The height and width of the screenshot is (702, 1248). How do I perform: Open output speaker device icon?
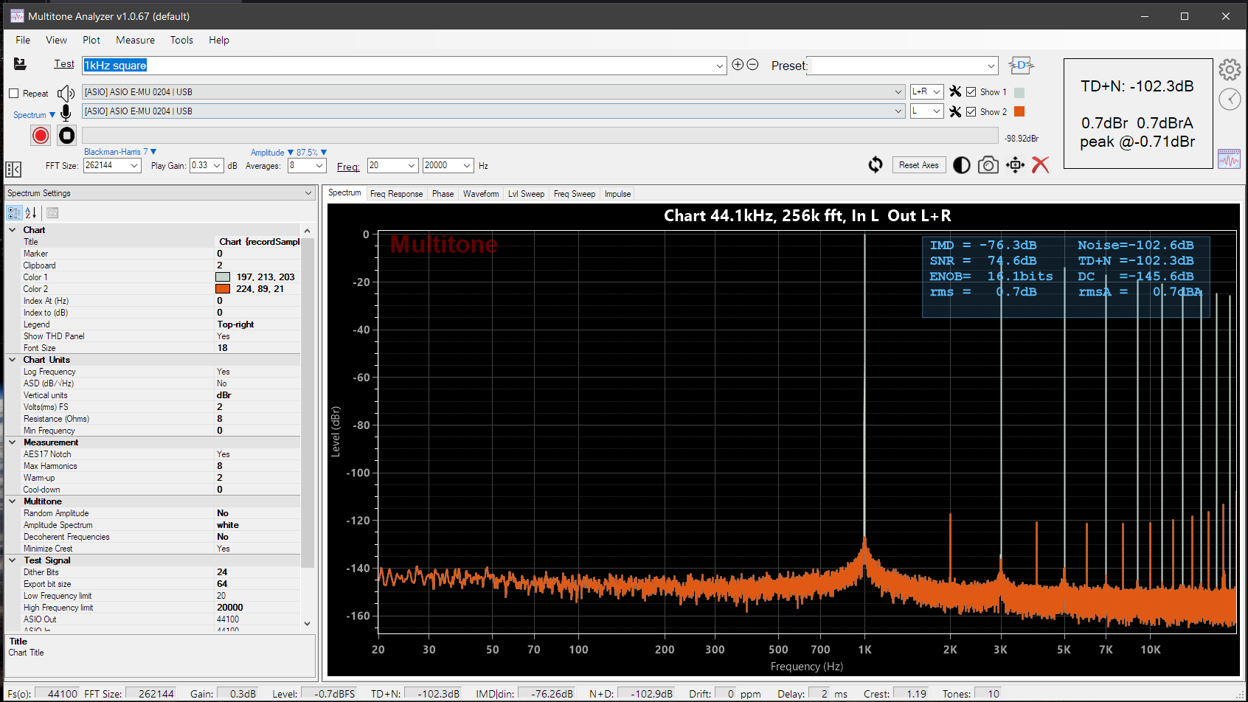point(66,93)
